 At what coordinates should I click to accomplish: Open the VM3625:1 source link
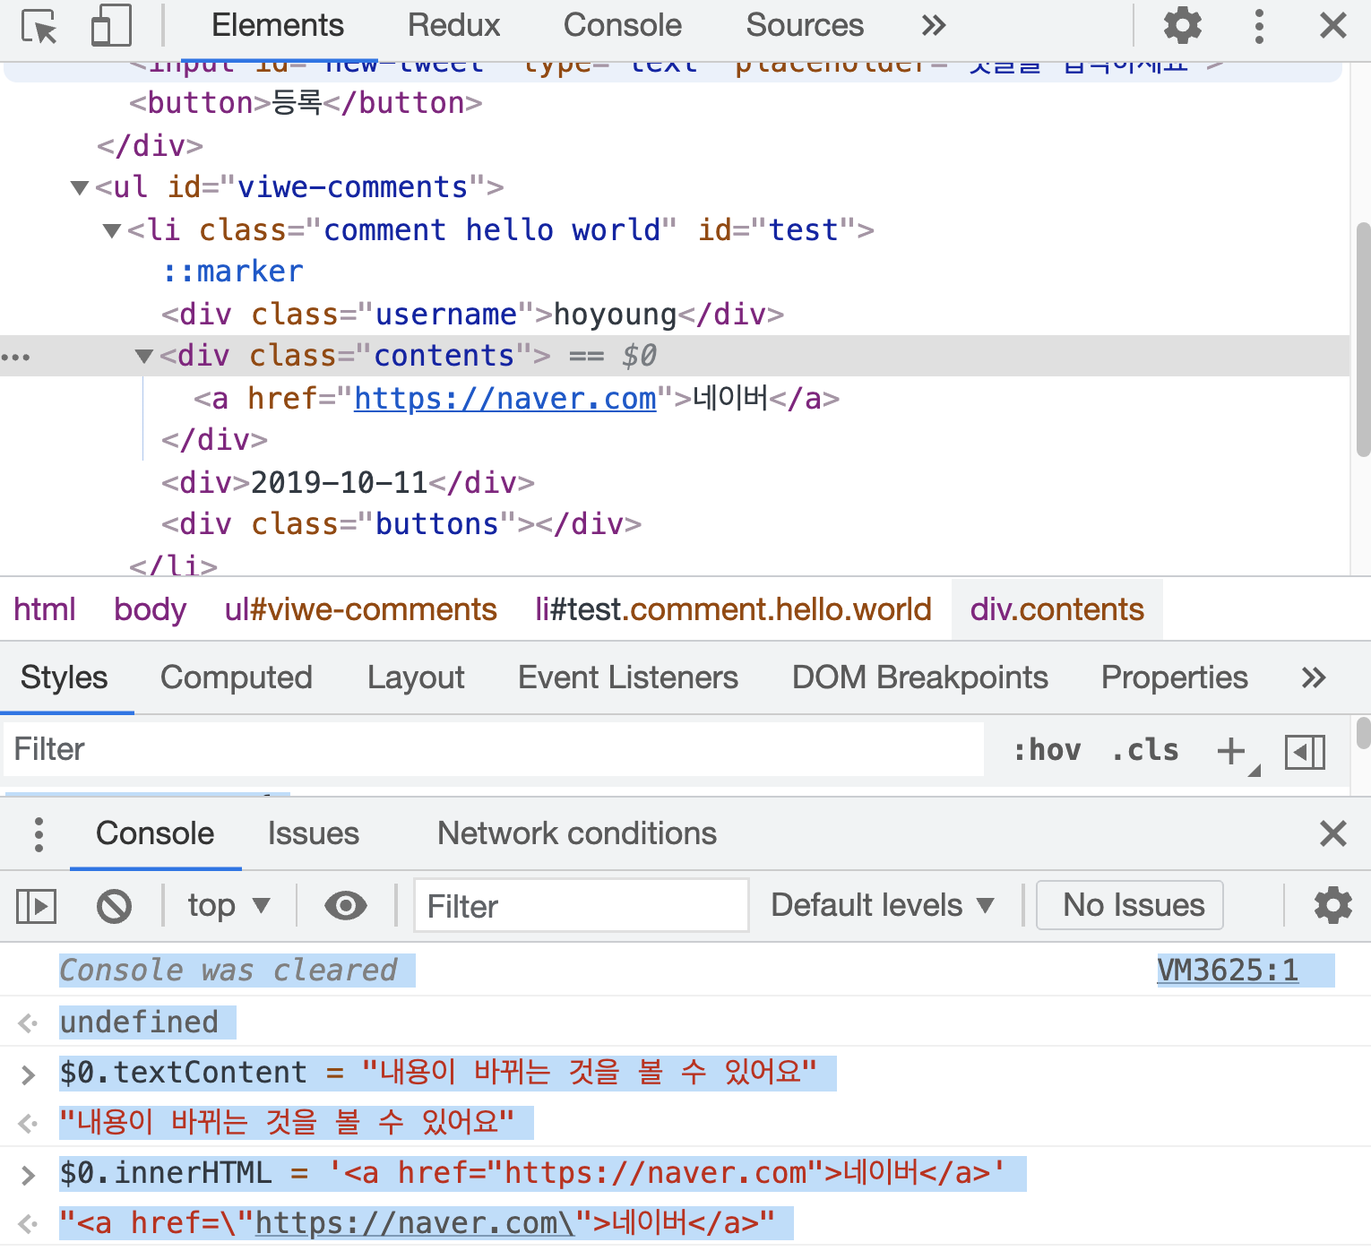1228,971
